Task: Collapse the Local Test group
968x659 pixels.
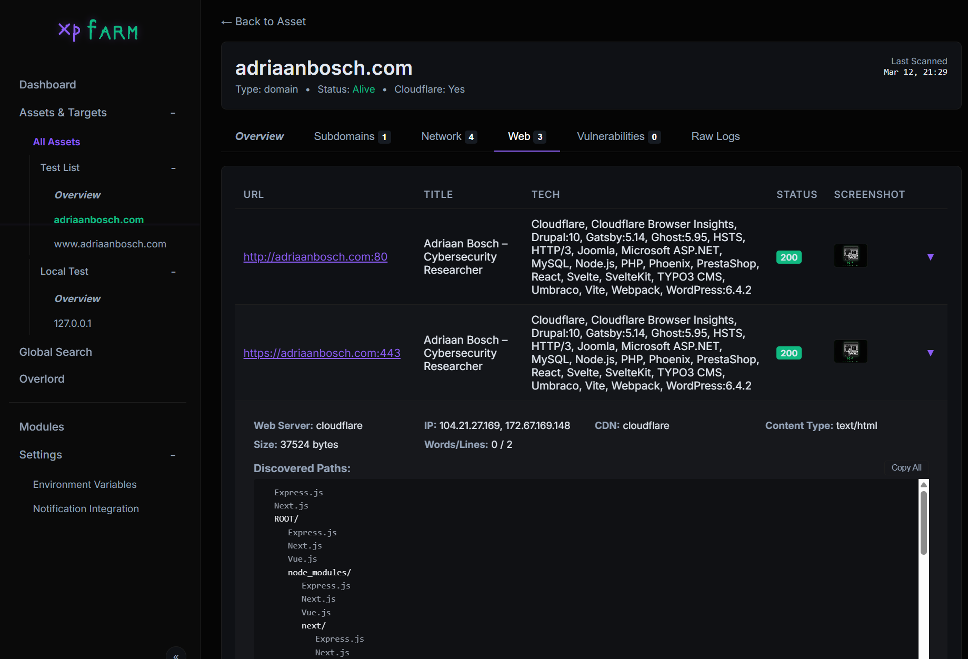Action: click(173, 272)
